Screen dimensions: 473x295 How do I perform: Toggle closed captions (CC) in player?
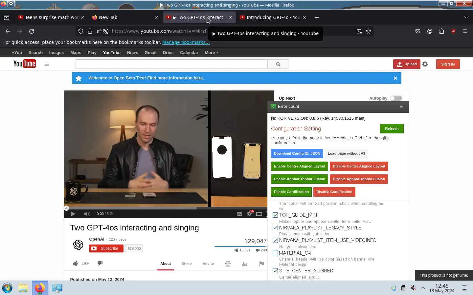point(239,214)
